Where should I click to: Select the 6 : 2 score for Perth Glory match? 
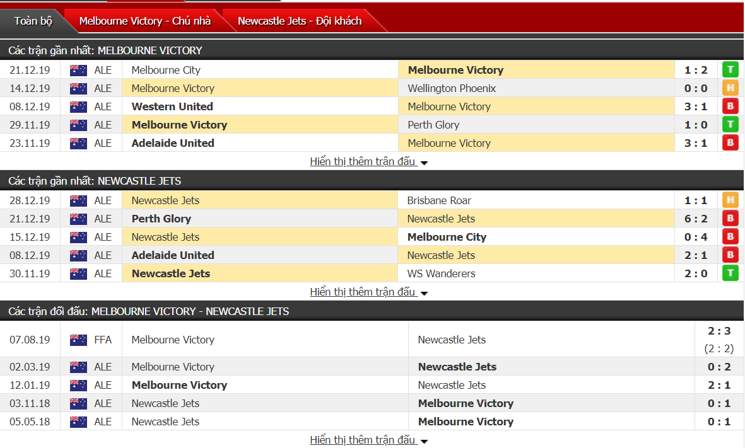(x=696, y=219)
